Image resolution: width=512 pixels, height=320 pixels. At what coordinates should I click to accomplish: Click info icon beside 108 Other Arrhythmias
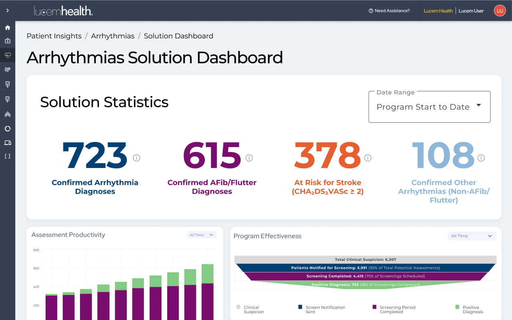click(x=481, y=158)
